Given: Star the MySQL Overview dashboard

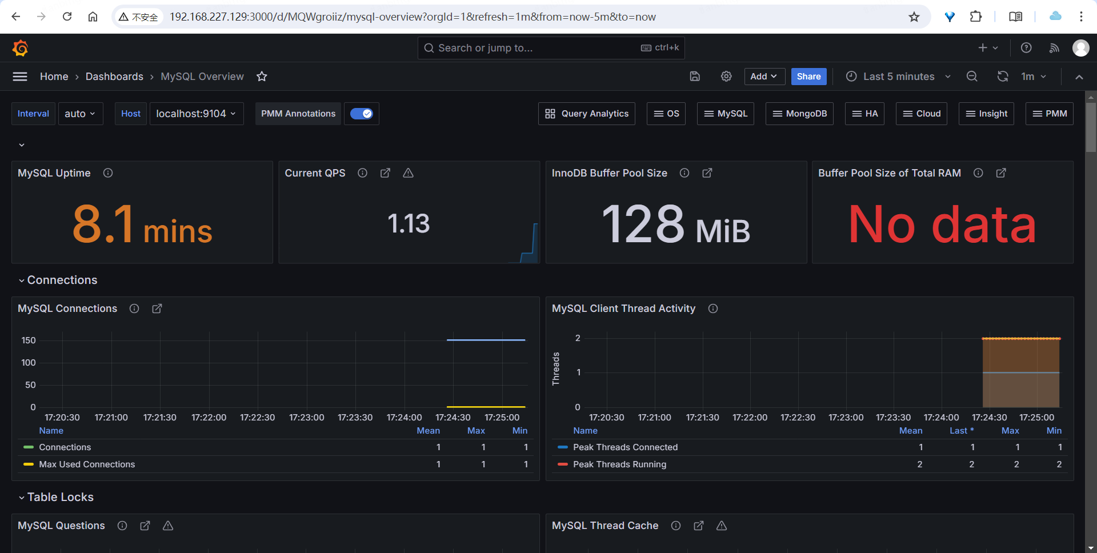Looking at the screenshot, I should [x=262, y=77].
